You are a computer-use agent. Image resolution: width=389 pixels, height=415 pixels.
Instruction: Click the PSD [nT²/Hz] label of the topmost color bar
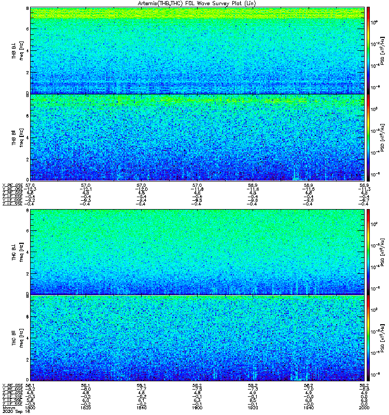tap(382, 50)
